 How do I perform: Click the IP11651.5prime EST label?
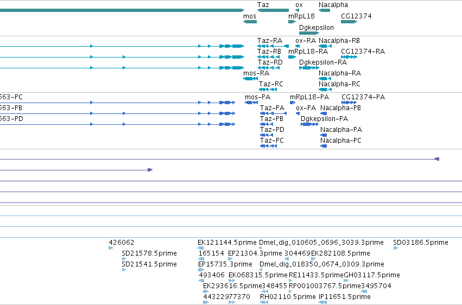[345, 297]
